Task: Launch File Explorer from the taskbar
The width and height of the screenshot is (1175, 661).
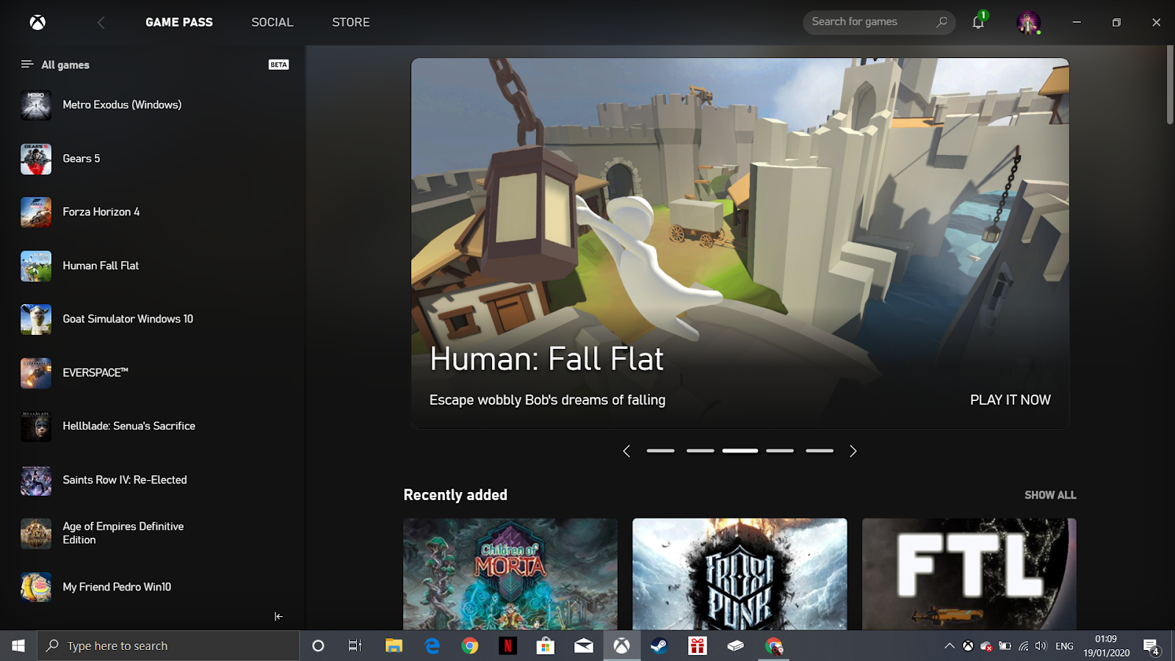Action: [x=394, y=646]
